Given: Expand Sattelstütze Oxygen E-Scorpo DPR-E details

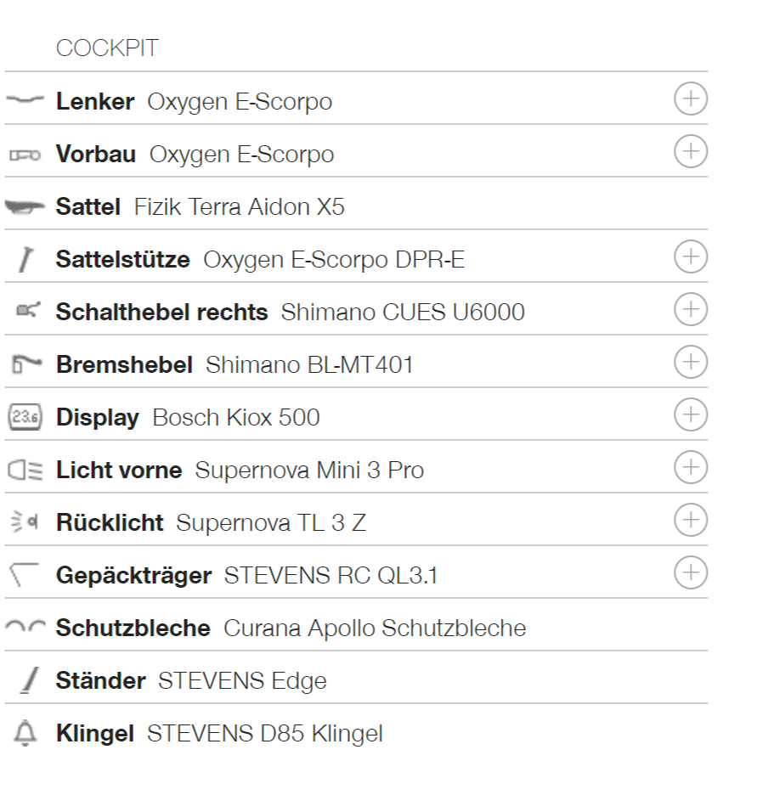Looking at the screenshot, I should [x=691, y=256].
